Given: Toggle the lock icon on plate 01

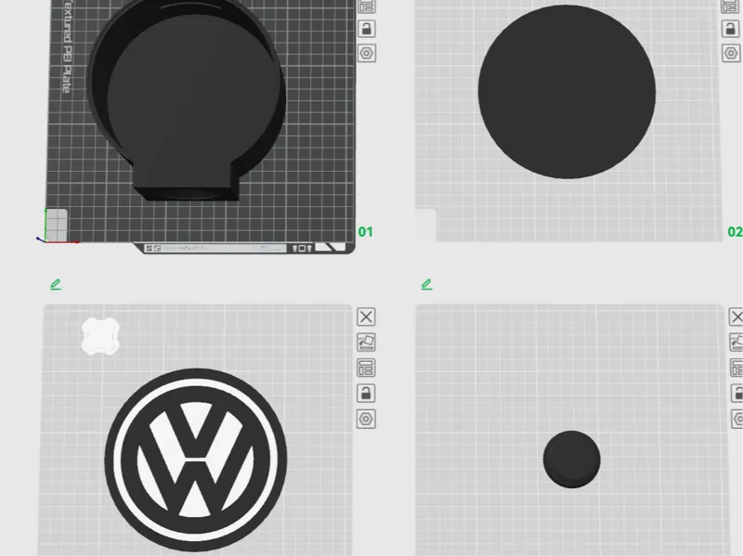Looking at the screenshot, I should (x=366, y=29).
